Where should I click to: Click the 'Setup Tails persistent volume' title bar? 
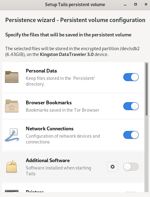tap(75, 5)
